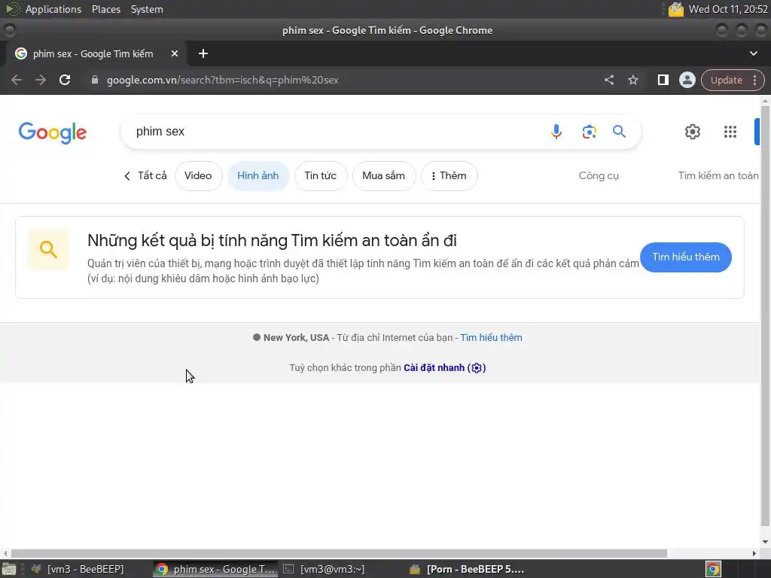Screen dimensions: 771x578
Task: Bookmark this page with star icon
Action: (x=632, y=80)
